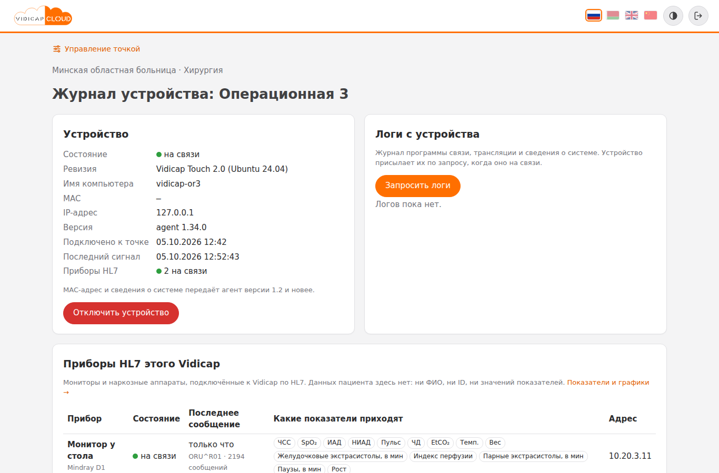
Task: Switch language to Belarusian flag
Action: (x=613, y=15)
